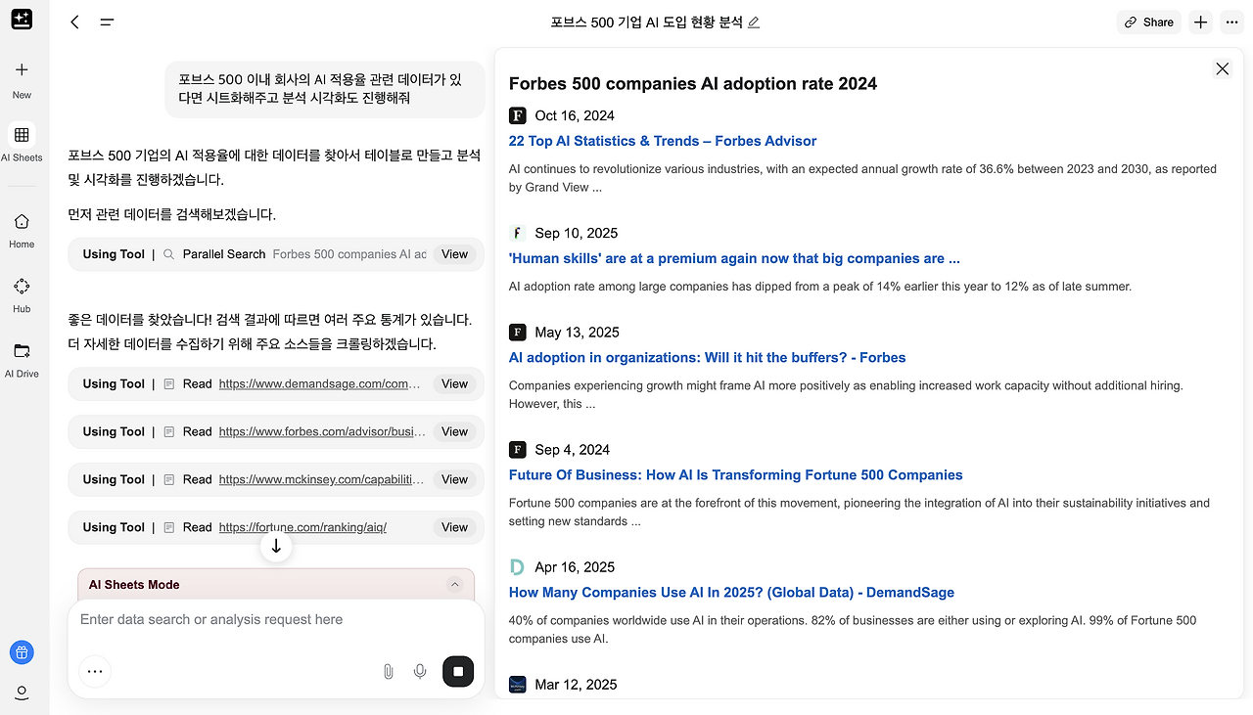This screenshot has width=1253, height=715.
Task: View the mckinsey.com Read result
Action: 454,479
